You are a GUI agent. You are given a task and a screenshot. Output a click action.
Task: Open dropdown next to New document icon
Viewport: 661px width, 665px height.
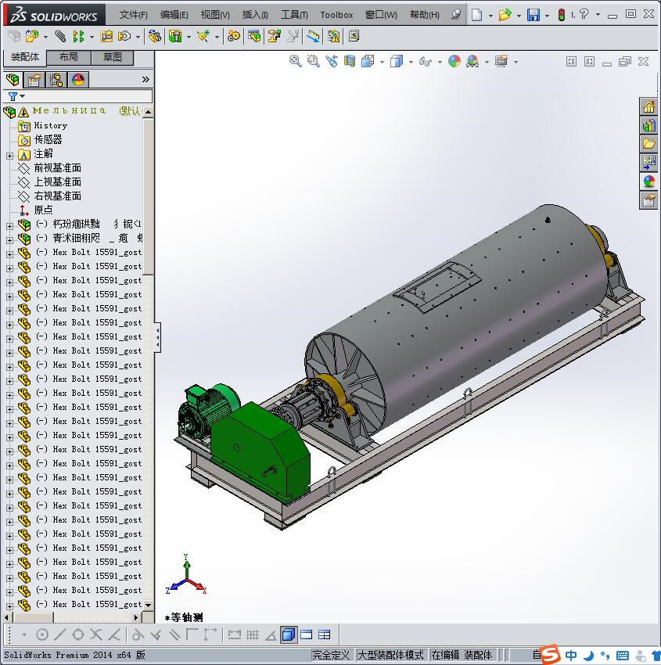pyautogui.click(x=490, y=16)
